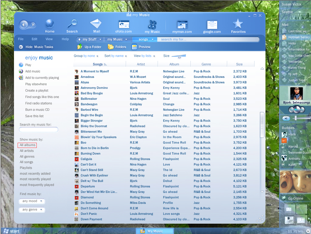The image size is (311, 234).
Task: Open the any mood dropdown
Action: click(32, 201)
